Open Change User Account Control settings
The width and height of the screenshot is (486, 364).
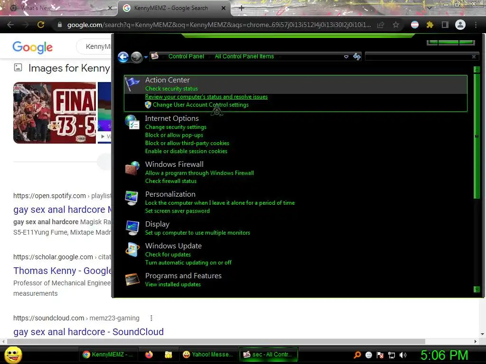click(201, 105)
